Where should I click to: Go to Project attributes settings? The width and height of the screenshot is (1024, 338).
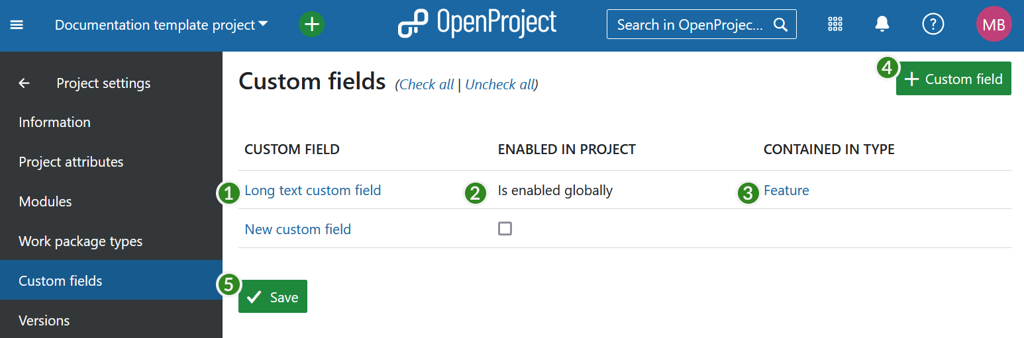[x=71, y=162]
